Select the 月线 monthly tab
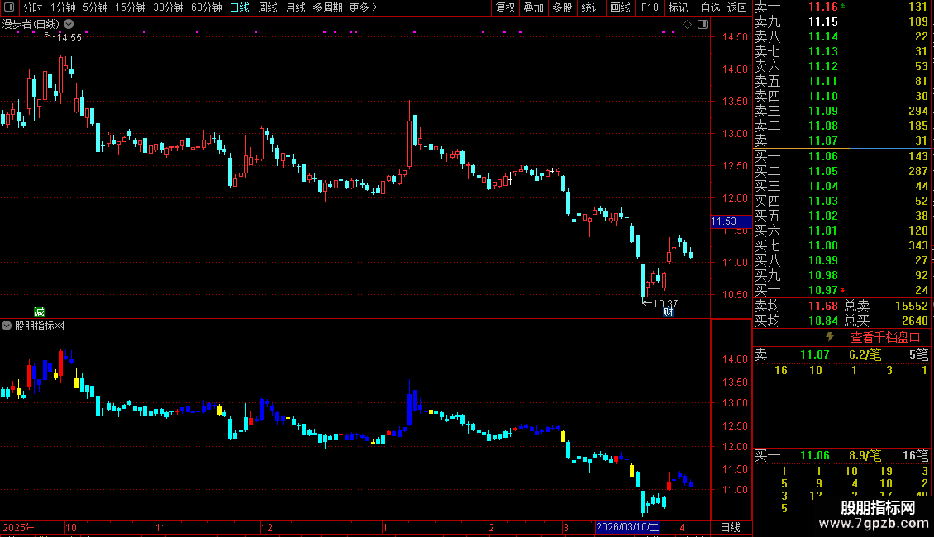This screenshot has height=537, width=934. [x=295, y=7]
